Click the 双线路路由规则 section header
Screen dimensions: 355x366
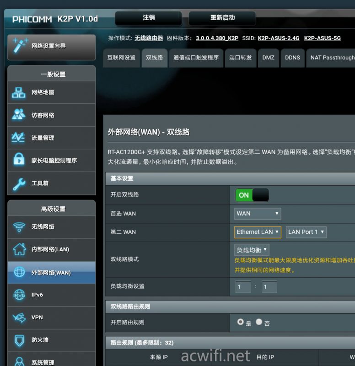(x=230, y=307)
